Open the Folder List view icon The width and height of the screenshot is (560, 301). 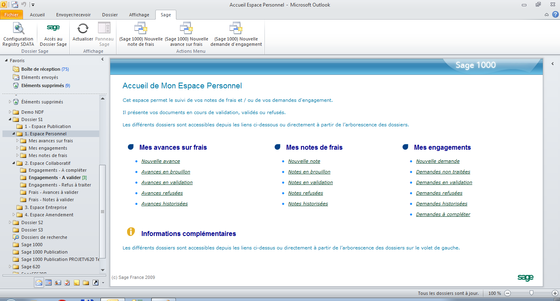click(x=86, y=282)
